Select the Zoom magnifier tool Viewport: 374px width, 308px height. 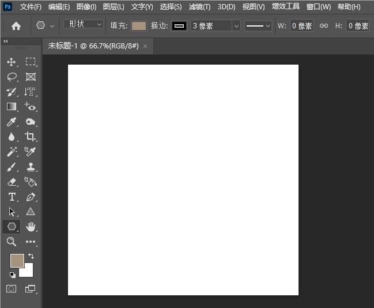12,242
